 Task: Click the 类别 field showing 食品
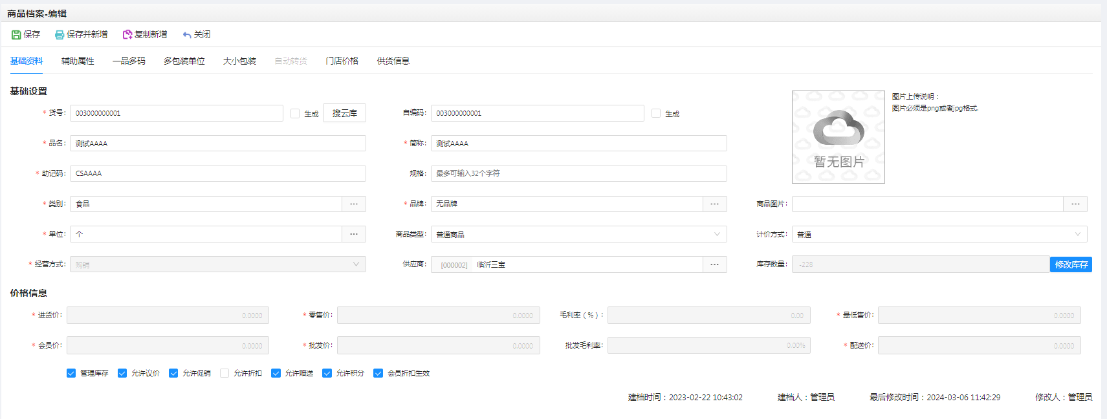tap(206, 204)
